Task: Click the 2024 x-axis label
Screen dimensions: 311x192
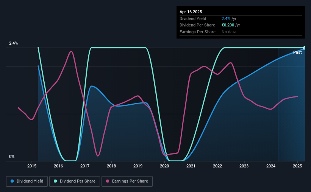Action: click(271, 166)
